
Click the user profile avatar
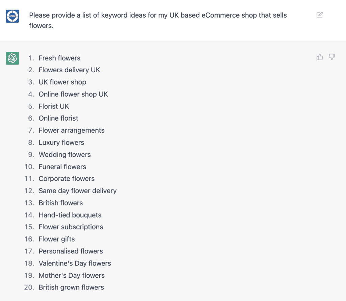click(x=13, y=16)
